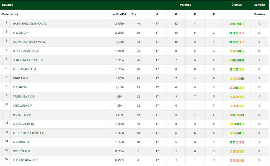Image resolution: width=270 pixels, height=166 pixels.
Task: Sort by the Puntos sanction column header
Action: (x=259, y=14)
